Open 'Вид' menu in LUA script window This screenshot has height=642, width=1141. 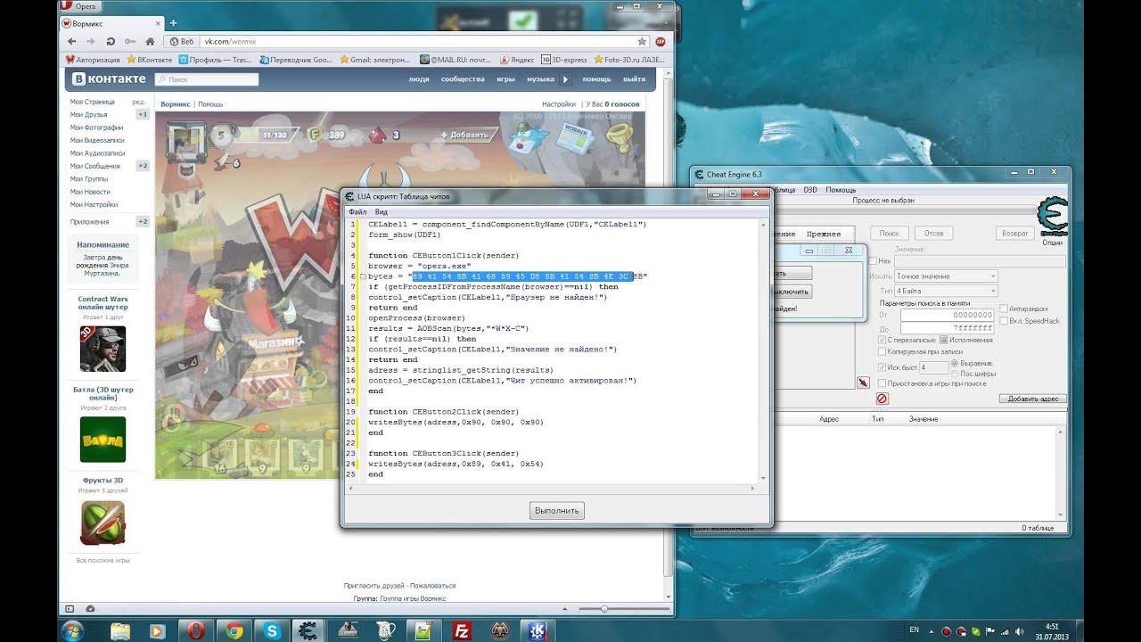click(x=381, y=212)
